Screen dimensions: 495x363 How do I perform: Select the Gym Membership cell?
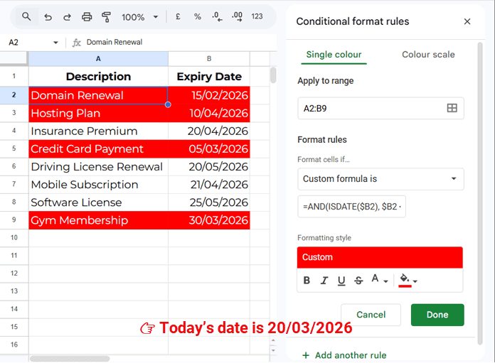pos(98,220)
